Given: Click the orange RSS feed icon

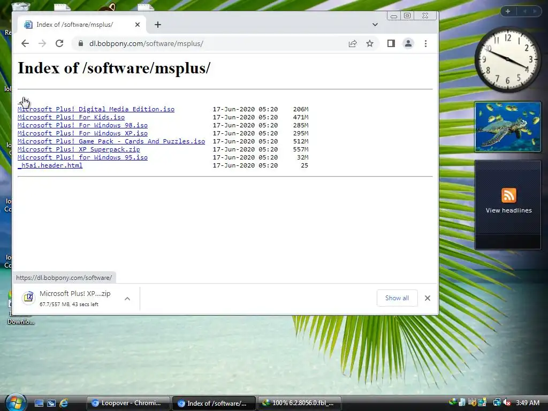Looking at the screenshot, I should tap(508, 195).
